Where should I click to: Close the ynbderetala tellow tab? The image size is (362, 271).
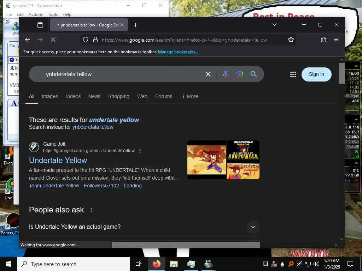pyautogui.click(x=122, y=25)
